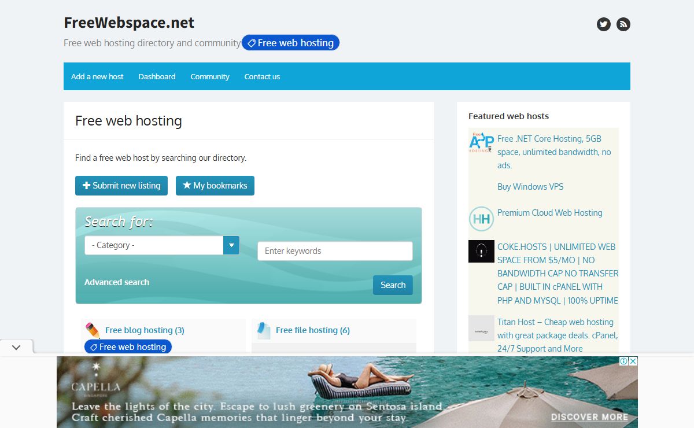Click the Free file hosting icon

(264, 330)
